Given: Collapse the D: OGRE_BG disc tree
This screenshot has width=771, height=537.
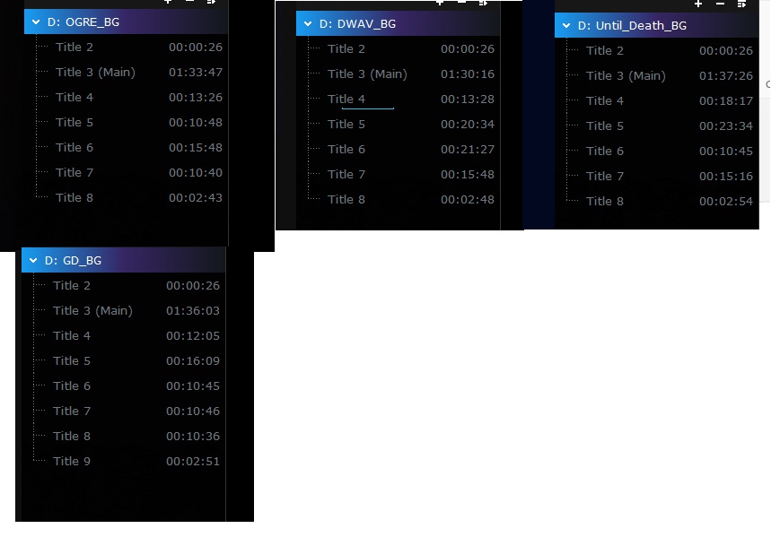Looking at the screenshot, I should [x=36, y=22].
